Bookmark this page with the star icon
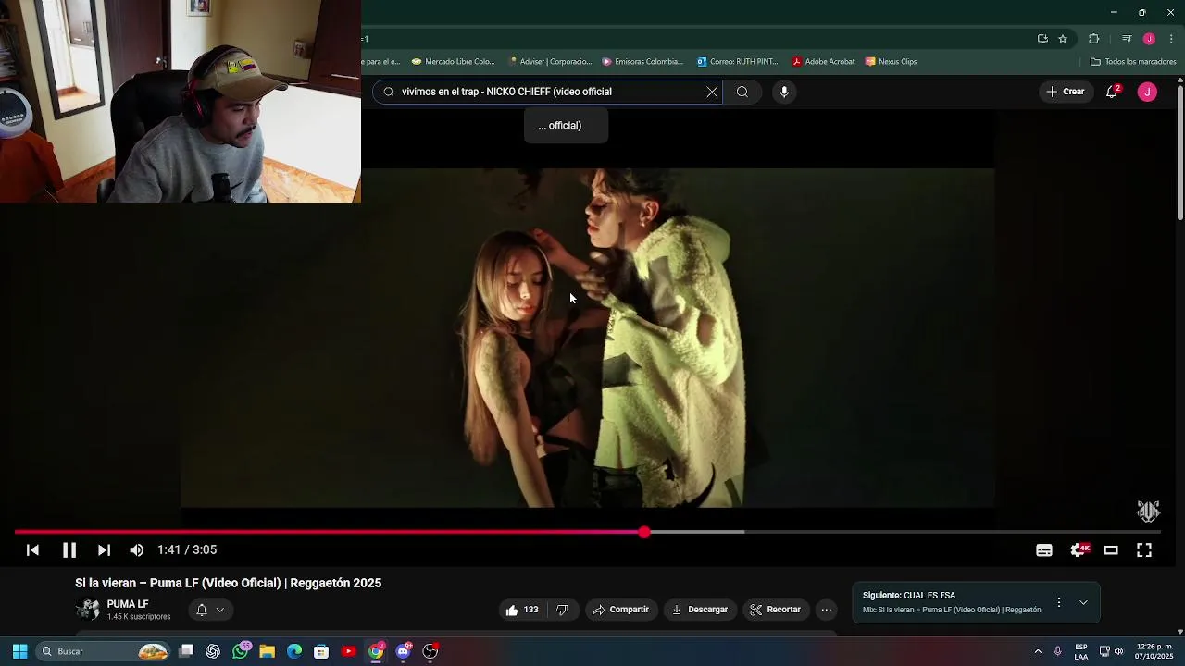 1063,39
